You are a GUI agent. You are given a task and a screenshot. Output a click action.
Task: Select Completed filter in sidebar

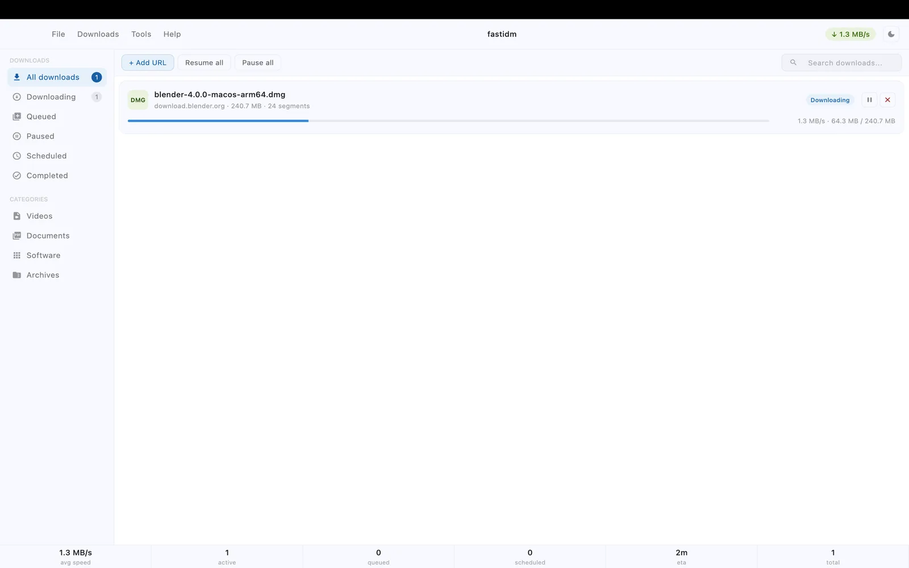[57, 176]
